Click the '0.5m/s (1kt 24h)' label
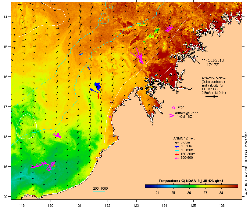 (x=213, y=93)
